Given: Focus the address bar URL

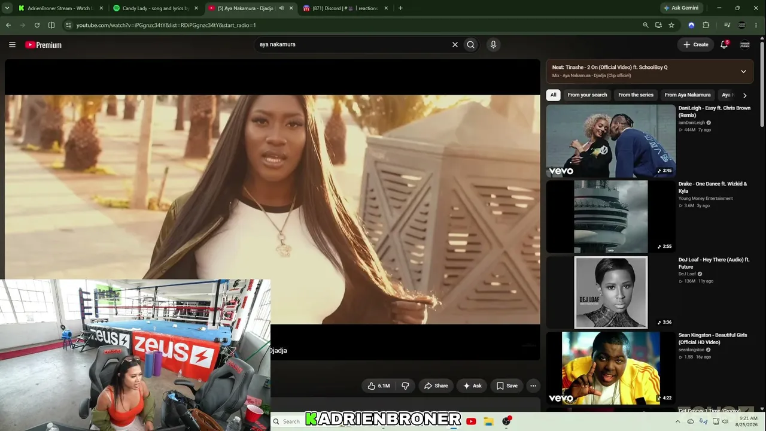Looking at the screenshot, I should [166, 25].
